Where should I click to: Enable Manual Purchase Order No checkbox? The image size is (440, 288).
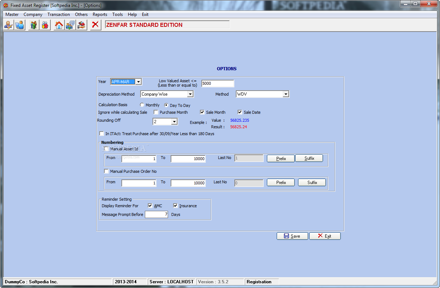click(106, 171)
